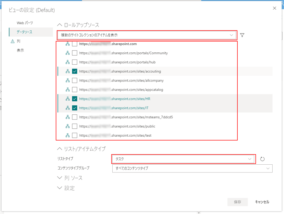Screen dimensions: 284x214
Task: Open the 複数のサイトコレクション rollup source dropdown
Action: click(147, 35)
